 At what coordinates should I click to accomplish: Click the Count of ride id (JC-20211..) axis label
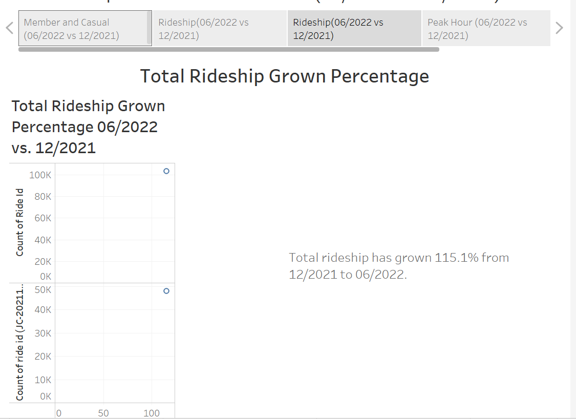click(19, 343)
